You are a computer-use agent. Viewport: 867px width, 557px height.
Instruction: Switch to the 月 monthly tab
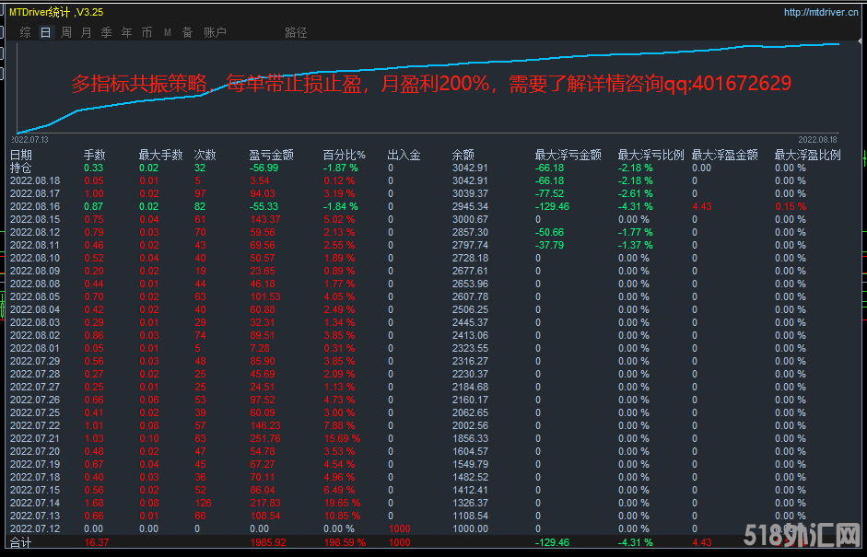tap(87, 32)
